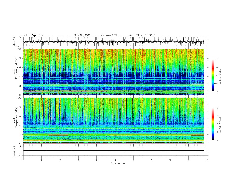This screenshot has width=233, height=180.
Task: Click the color scale bar beside ch.1 spectrogram
Action: (213, 75)
